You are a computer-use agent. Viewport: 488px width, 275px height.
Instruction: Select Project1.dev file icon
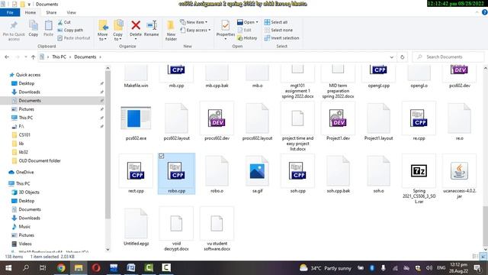tap(338, 118)
